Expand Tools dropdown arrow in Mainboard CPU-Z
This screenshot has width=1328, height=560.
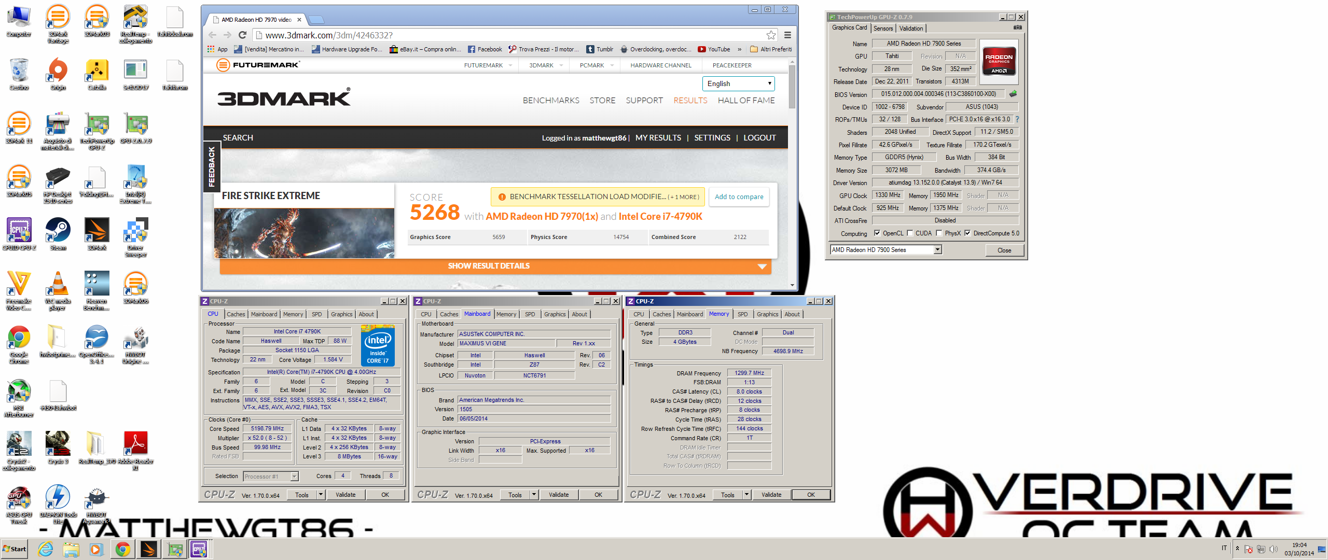[534, 495]
